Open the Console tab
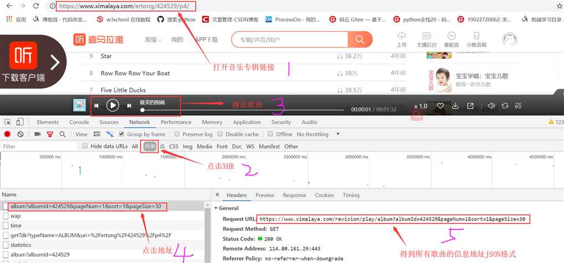Image resolution: width=564 pixels, height=263 pixels. (x=79, y=122)
